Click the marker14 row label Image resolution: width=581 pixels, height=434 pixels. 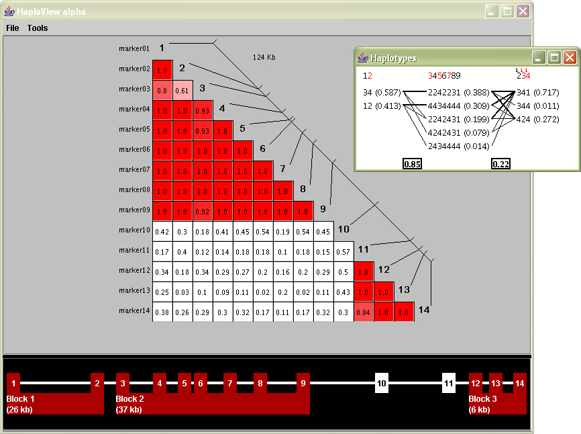pyautogui.click(x=134, y=311)
